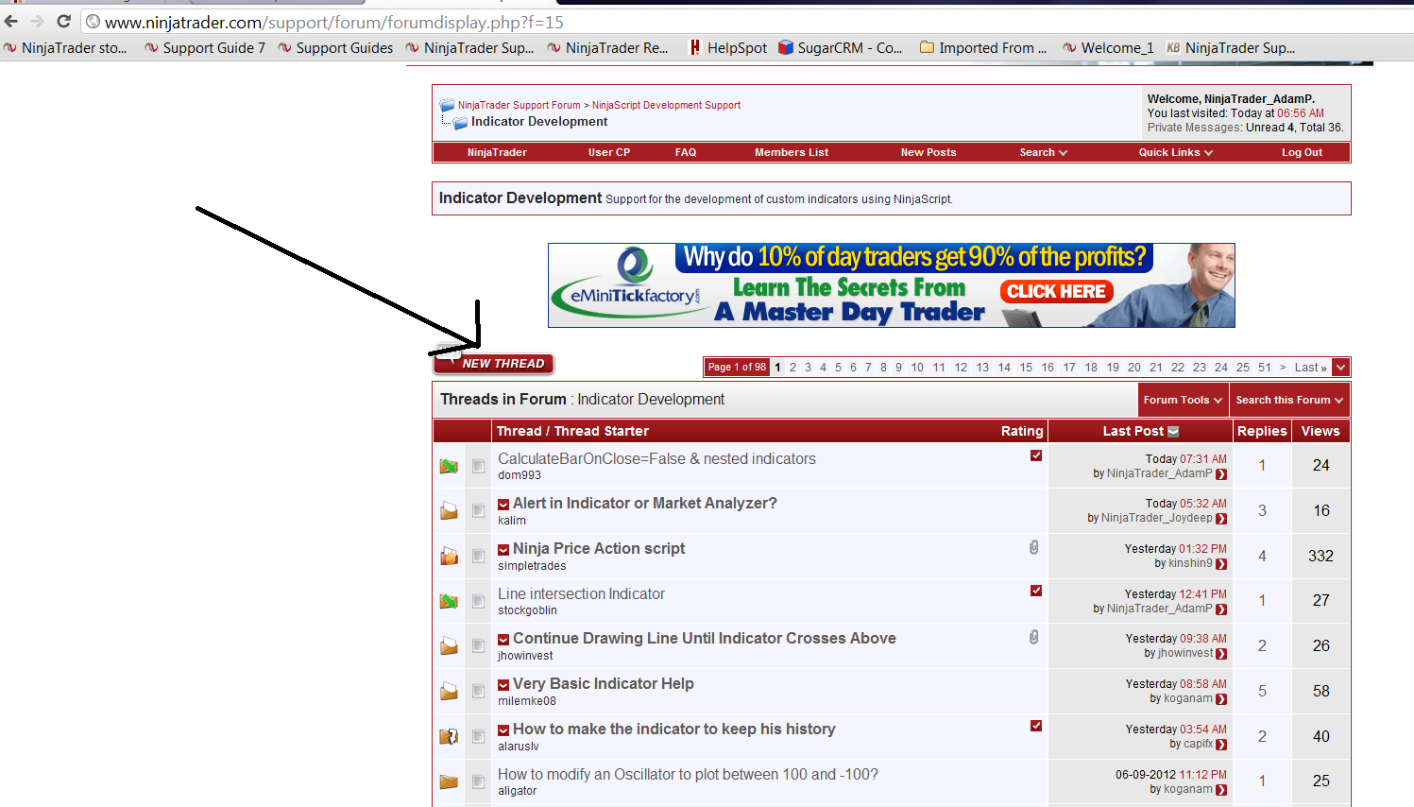The height and width of the screenshot is (807, 1414).
Task: Open the page navigation dropdown arrow
Action: coord(1341,368)
